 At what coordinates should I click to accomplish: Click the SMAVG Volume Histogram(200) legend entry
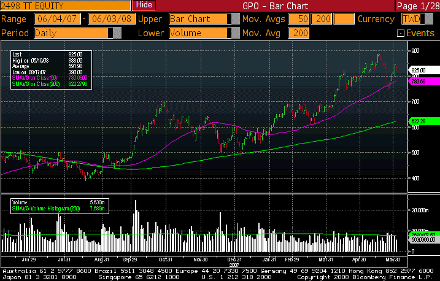(58, 209)
